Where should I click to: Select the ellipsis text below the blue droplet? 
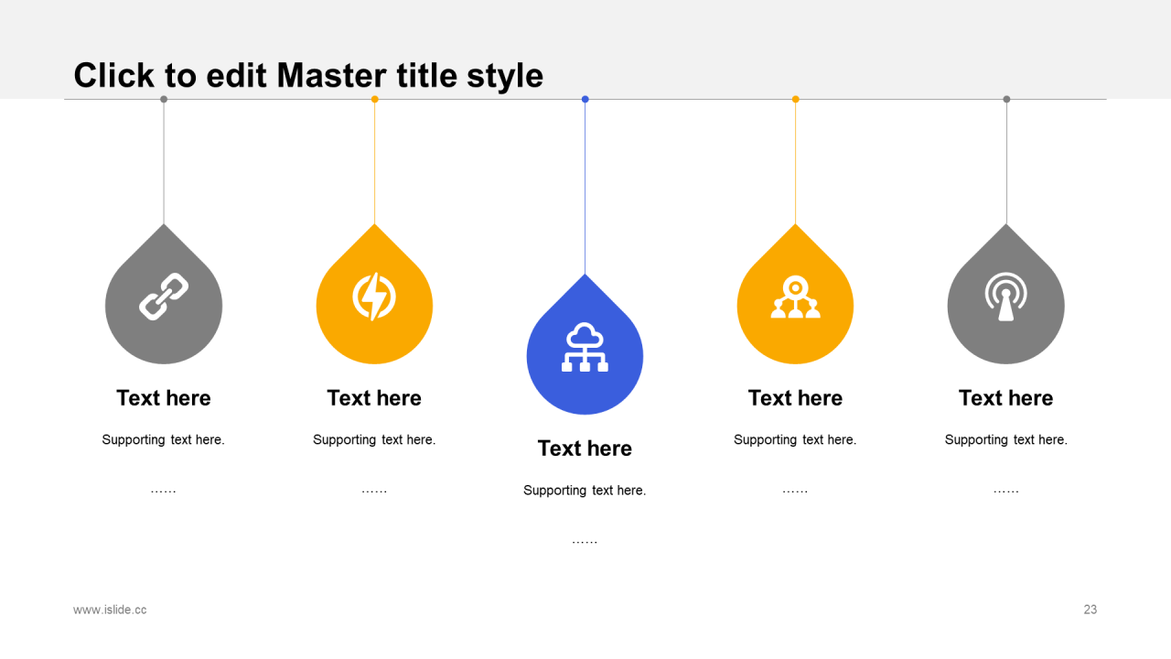point(585,541)
